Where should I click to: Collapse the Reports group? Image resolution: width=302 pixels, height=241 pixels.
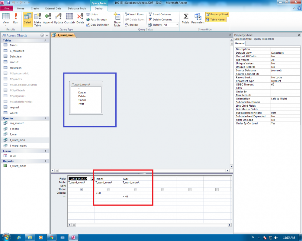pos(46,161)
